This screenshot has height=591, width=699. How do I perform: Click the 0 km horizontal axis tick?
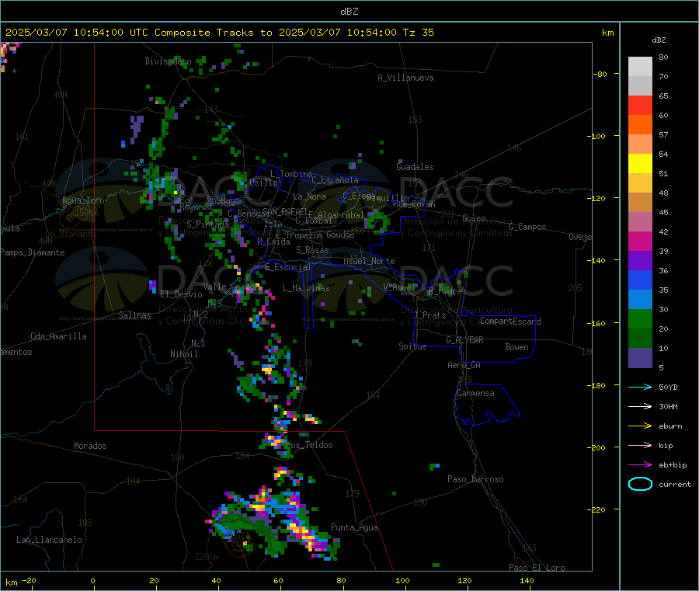tap(92, 580)
